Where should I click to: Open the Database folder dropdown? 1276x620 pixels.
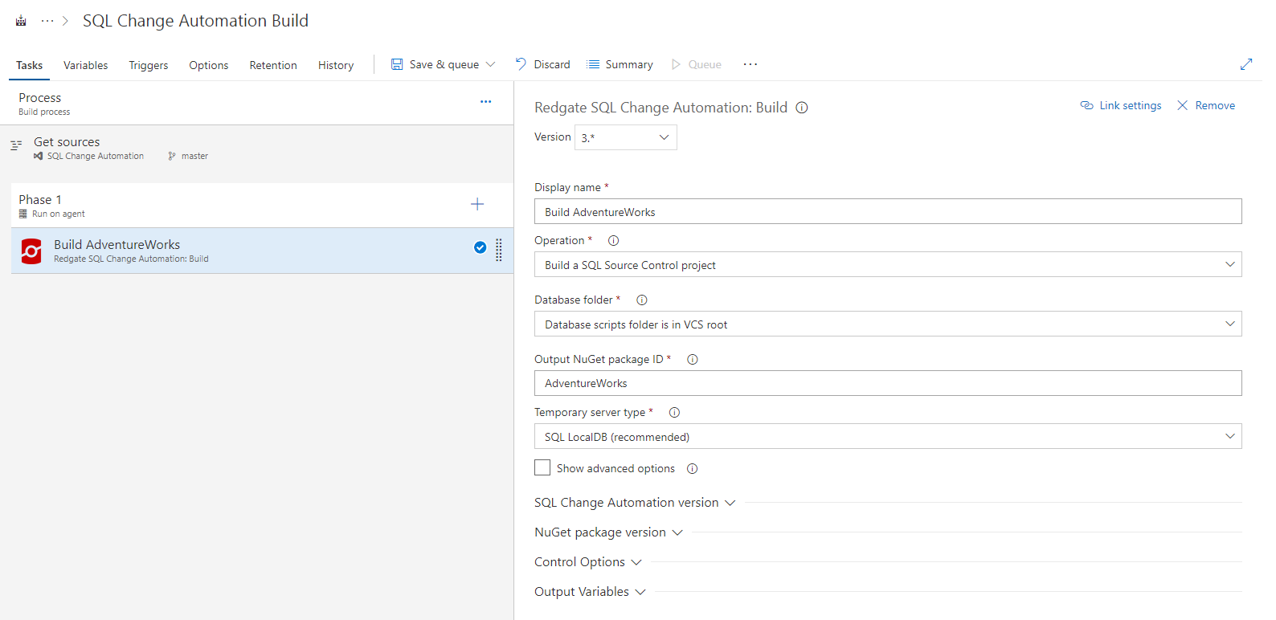point(888,324)
